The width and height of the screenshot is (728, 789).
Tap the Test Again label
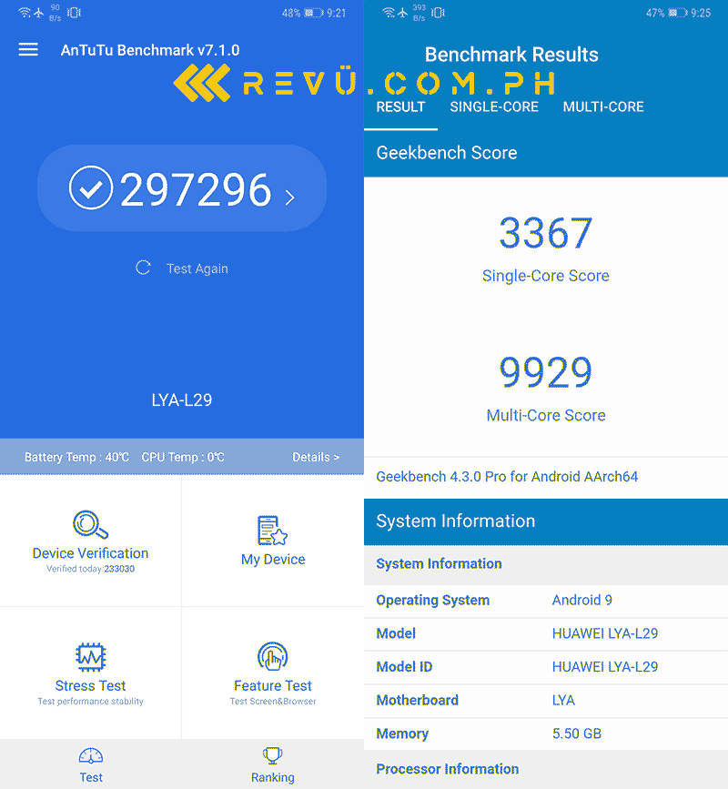[197, 268]
